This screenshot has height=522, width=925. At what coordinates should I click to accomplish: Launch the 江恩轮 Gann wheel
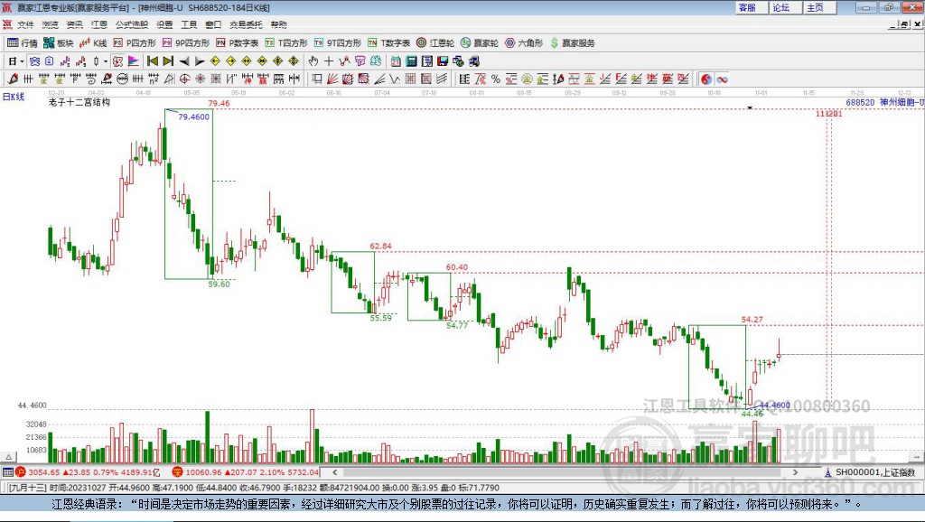coord(435,43)
